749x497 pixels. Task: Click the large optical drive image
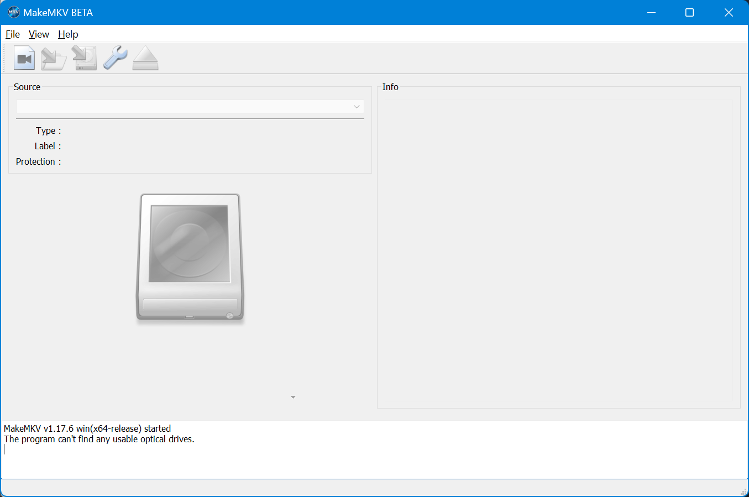[190, 257]
